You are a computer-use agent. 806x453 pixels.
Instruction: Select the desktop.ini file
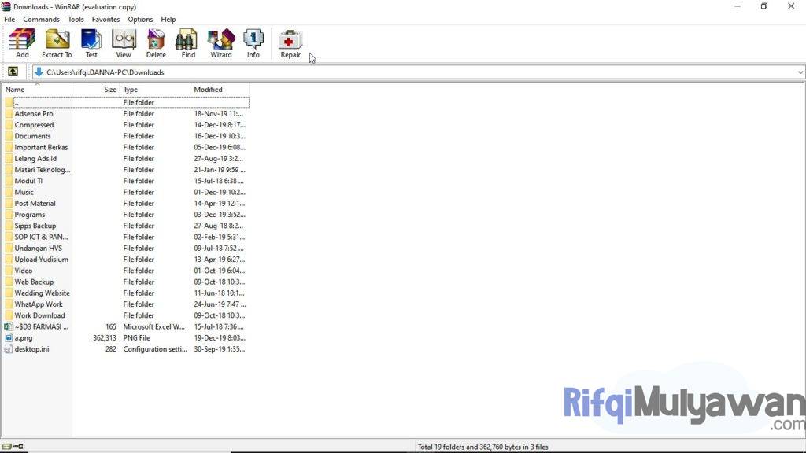[31, 349]
